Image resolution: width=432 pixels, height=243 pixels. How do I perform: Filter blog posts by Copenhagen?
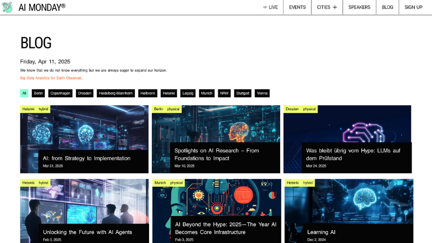point(60,93)
